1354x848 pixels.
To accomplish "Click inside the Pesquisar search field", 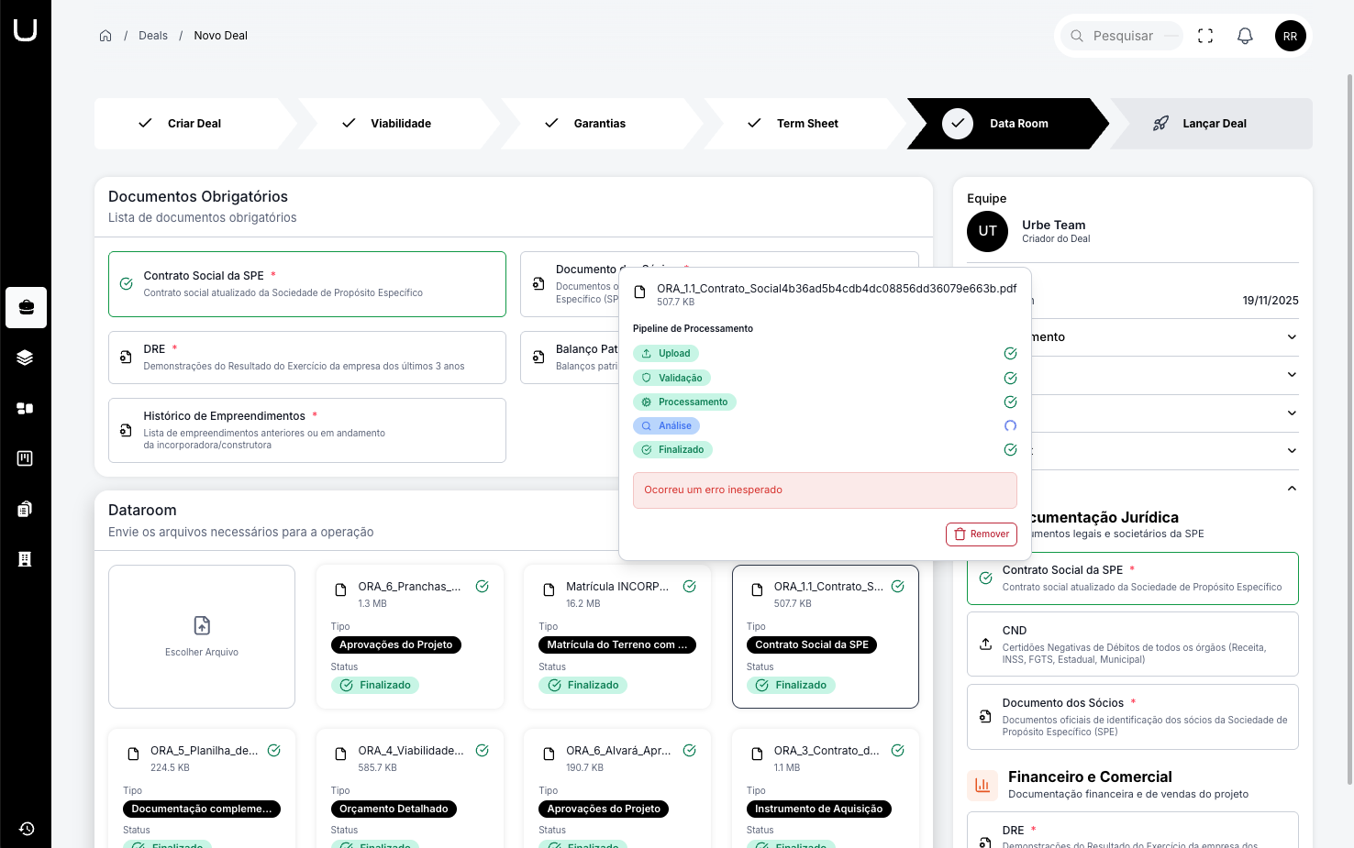I will pyautogui.click(x=1121, y=36).
